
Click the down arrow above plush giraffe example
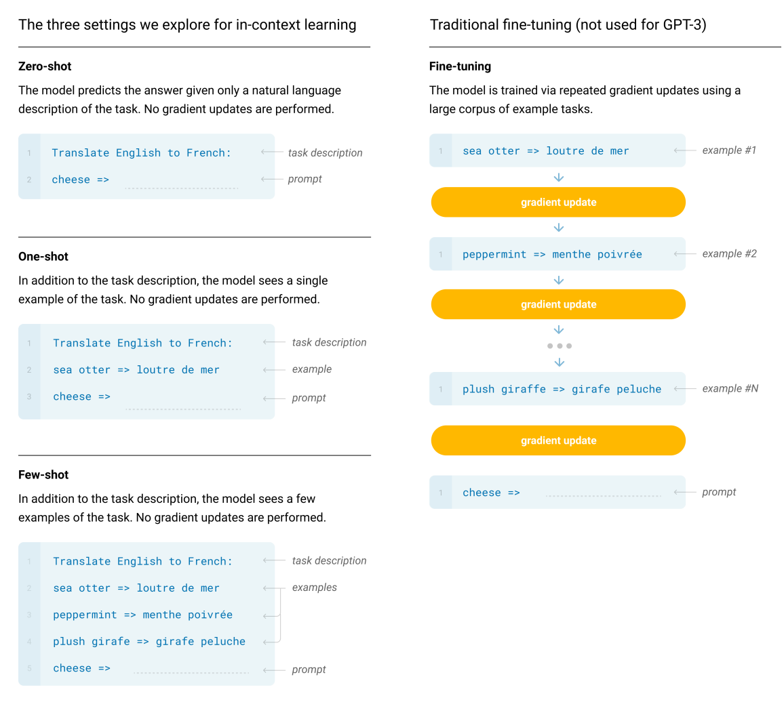pyautogui.click(x=560, y=363)
